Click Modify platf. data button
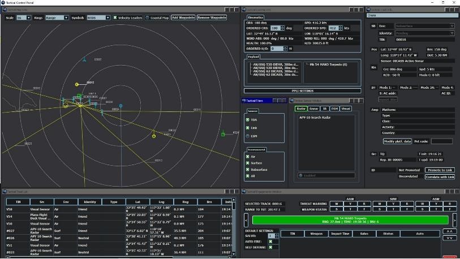Screen dimensions: 460x259 [397, 141]
